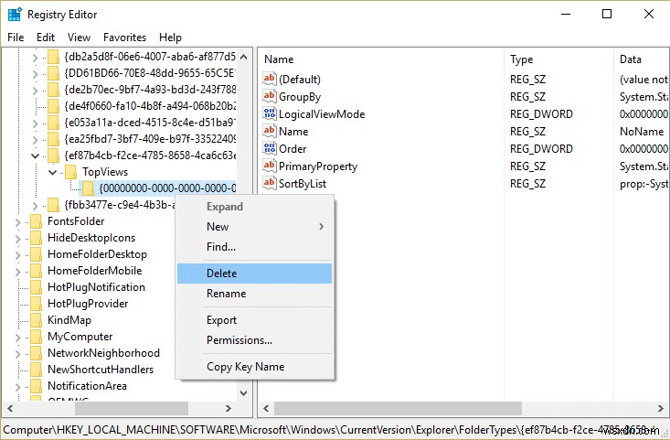Expand the {e053a11a-dced-4515 key

pyautogui.click(x=35, y=123)
